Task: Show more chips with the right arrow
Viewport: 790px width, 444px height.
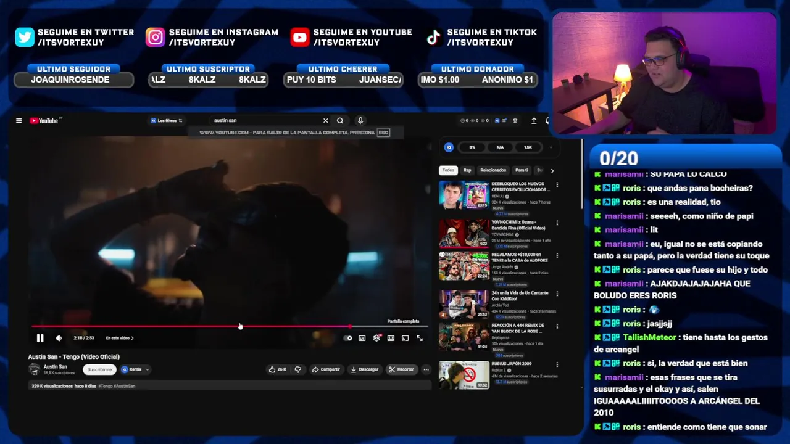Action: 552,171
